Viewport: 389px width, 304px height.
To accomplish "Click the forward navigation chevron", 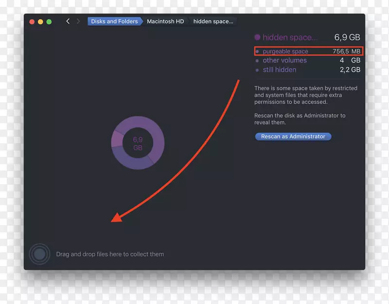I will 78,21.
